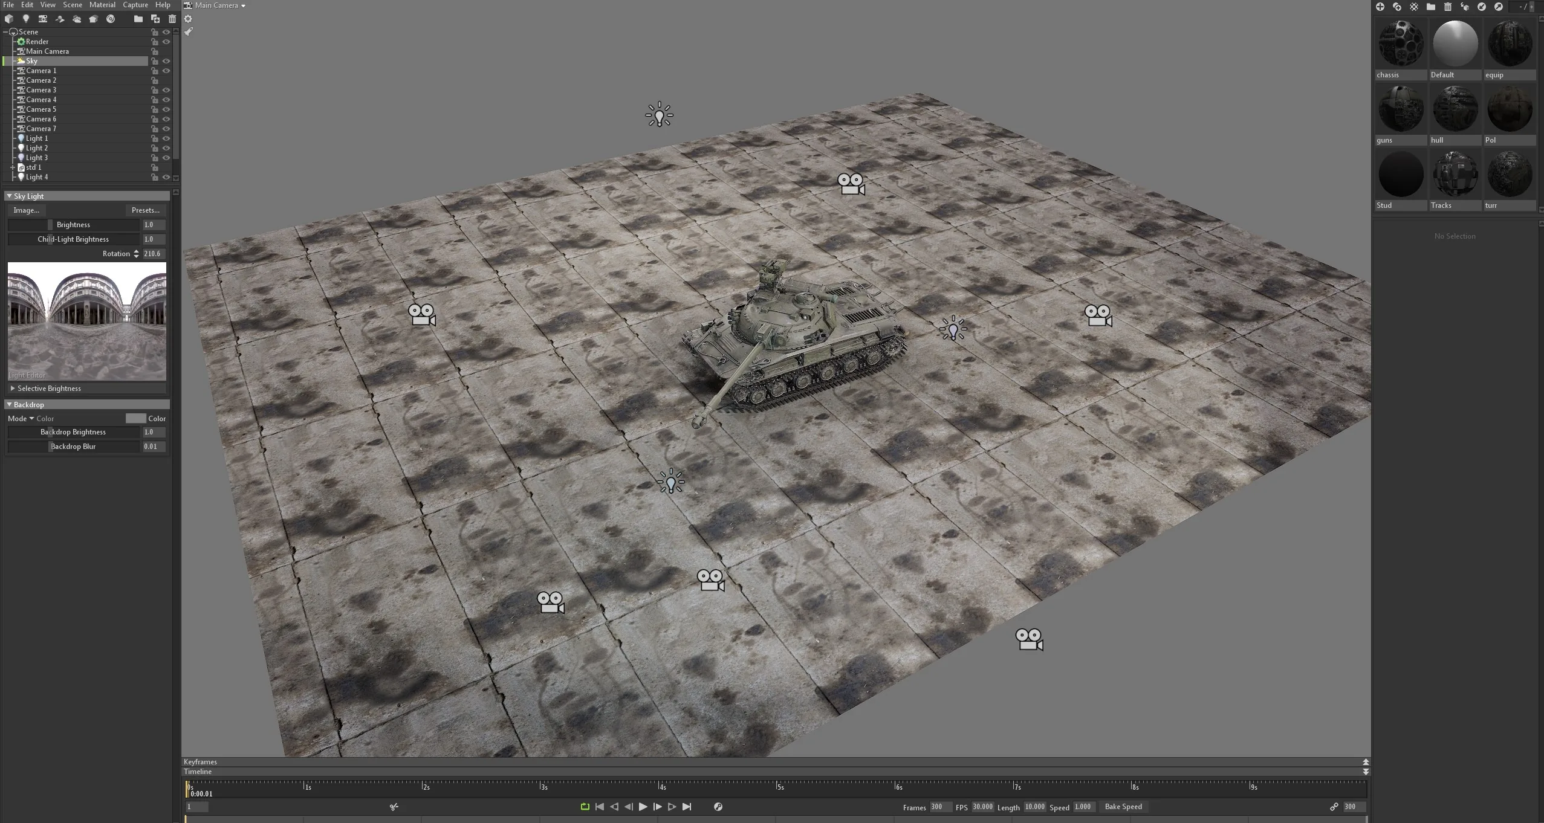Apply material to selection cube icon
Image resolution: width=1544 pixels, height=823 pixels.
[x=1465, y=7]
